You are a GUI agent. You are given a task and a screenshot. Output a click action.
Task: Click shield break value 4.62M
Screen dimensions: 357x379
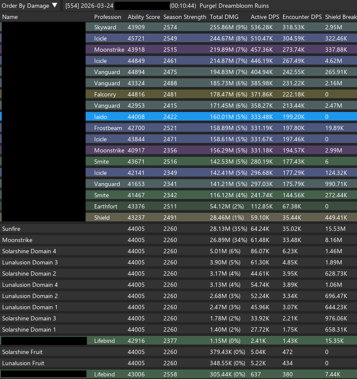(334, 61)
